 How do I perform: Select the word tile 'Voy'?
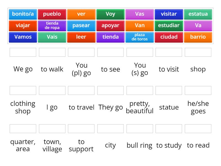coord(110,14)
